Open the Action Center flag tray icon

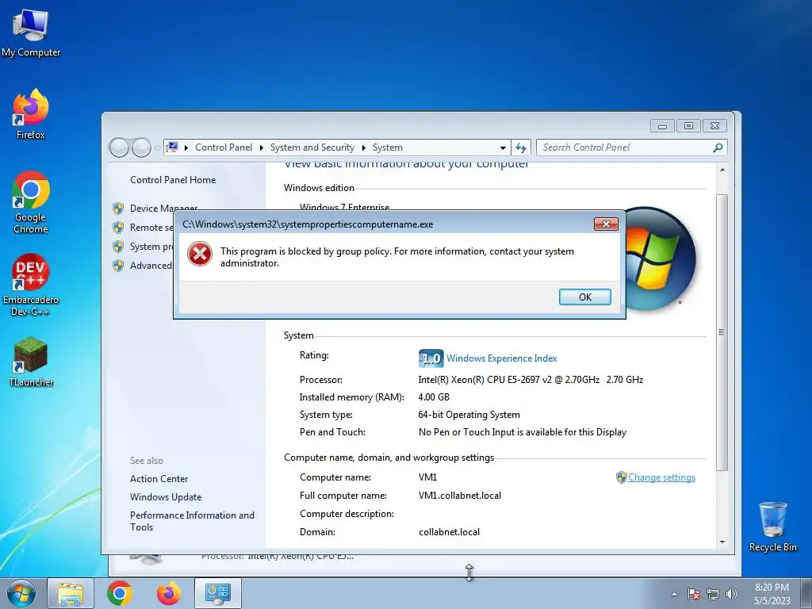click(694, 594)
